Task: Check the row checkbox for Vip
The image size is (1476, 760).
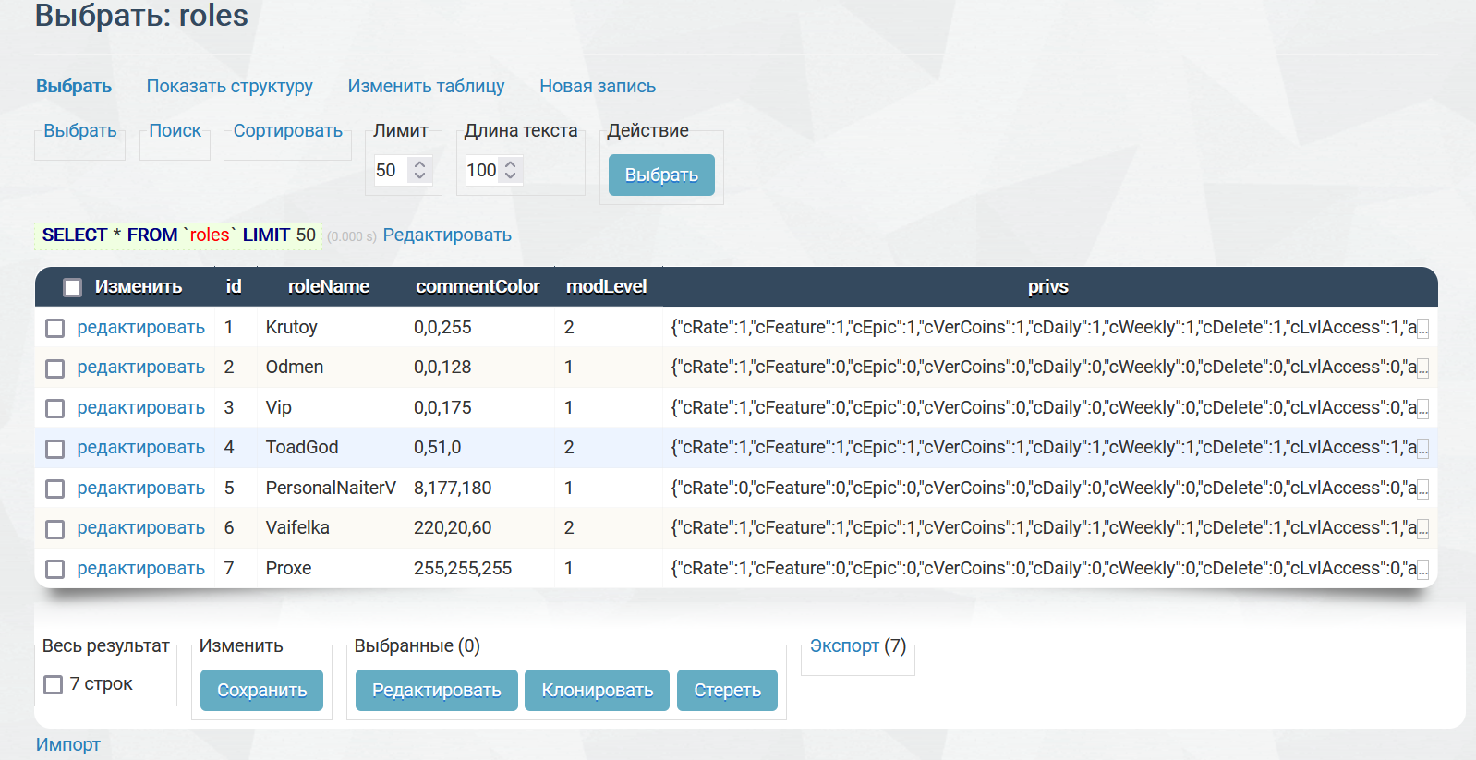Action: [x=55, y=408]
